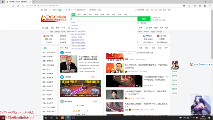
Task: Open browser extensions icon next to favorites star
Action: click(189, 6)
